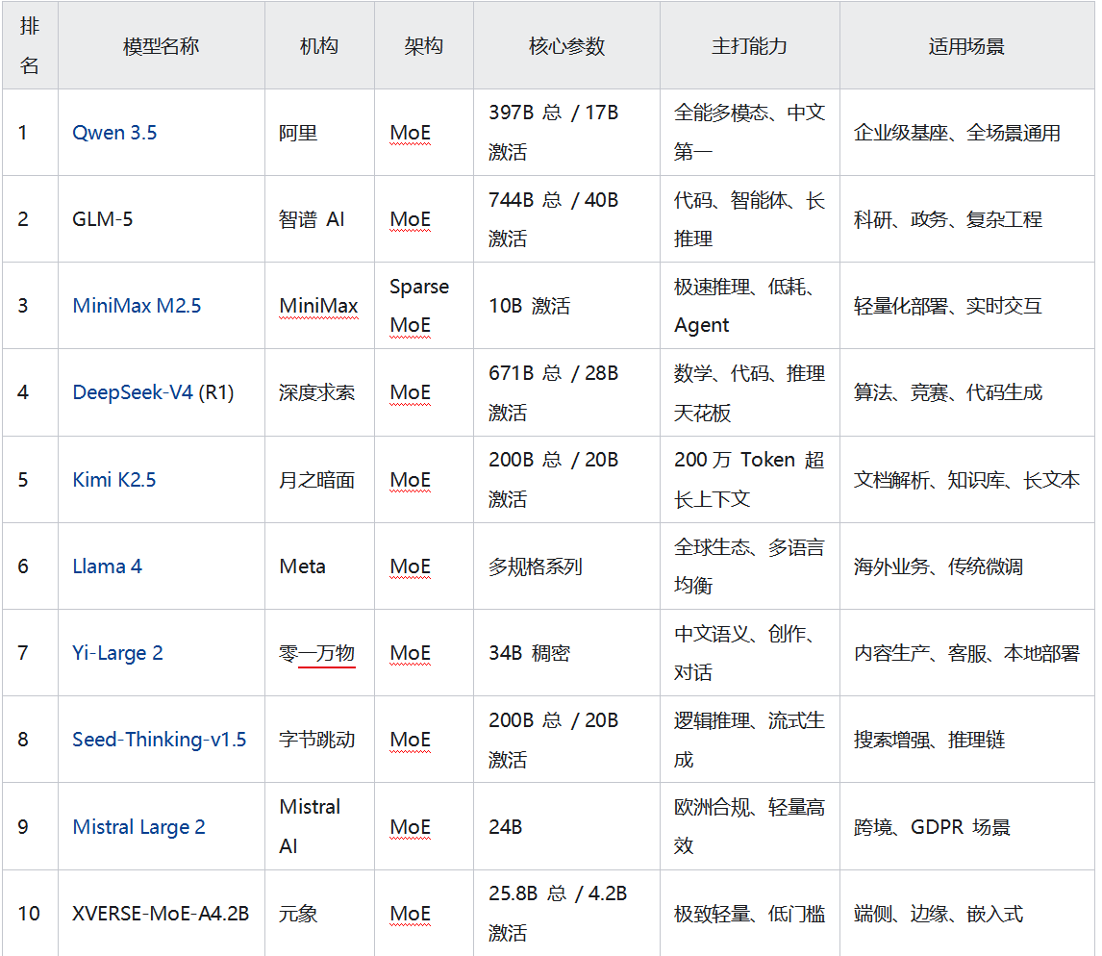
Task: Click the 主打能力 column header
Action: click(x=750, y=46)
